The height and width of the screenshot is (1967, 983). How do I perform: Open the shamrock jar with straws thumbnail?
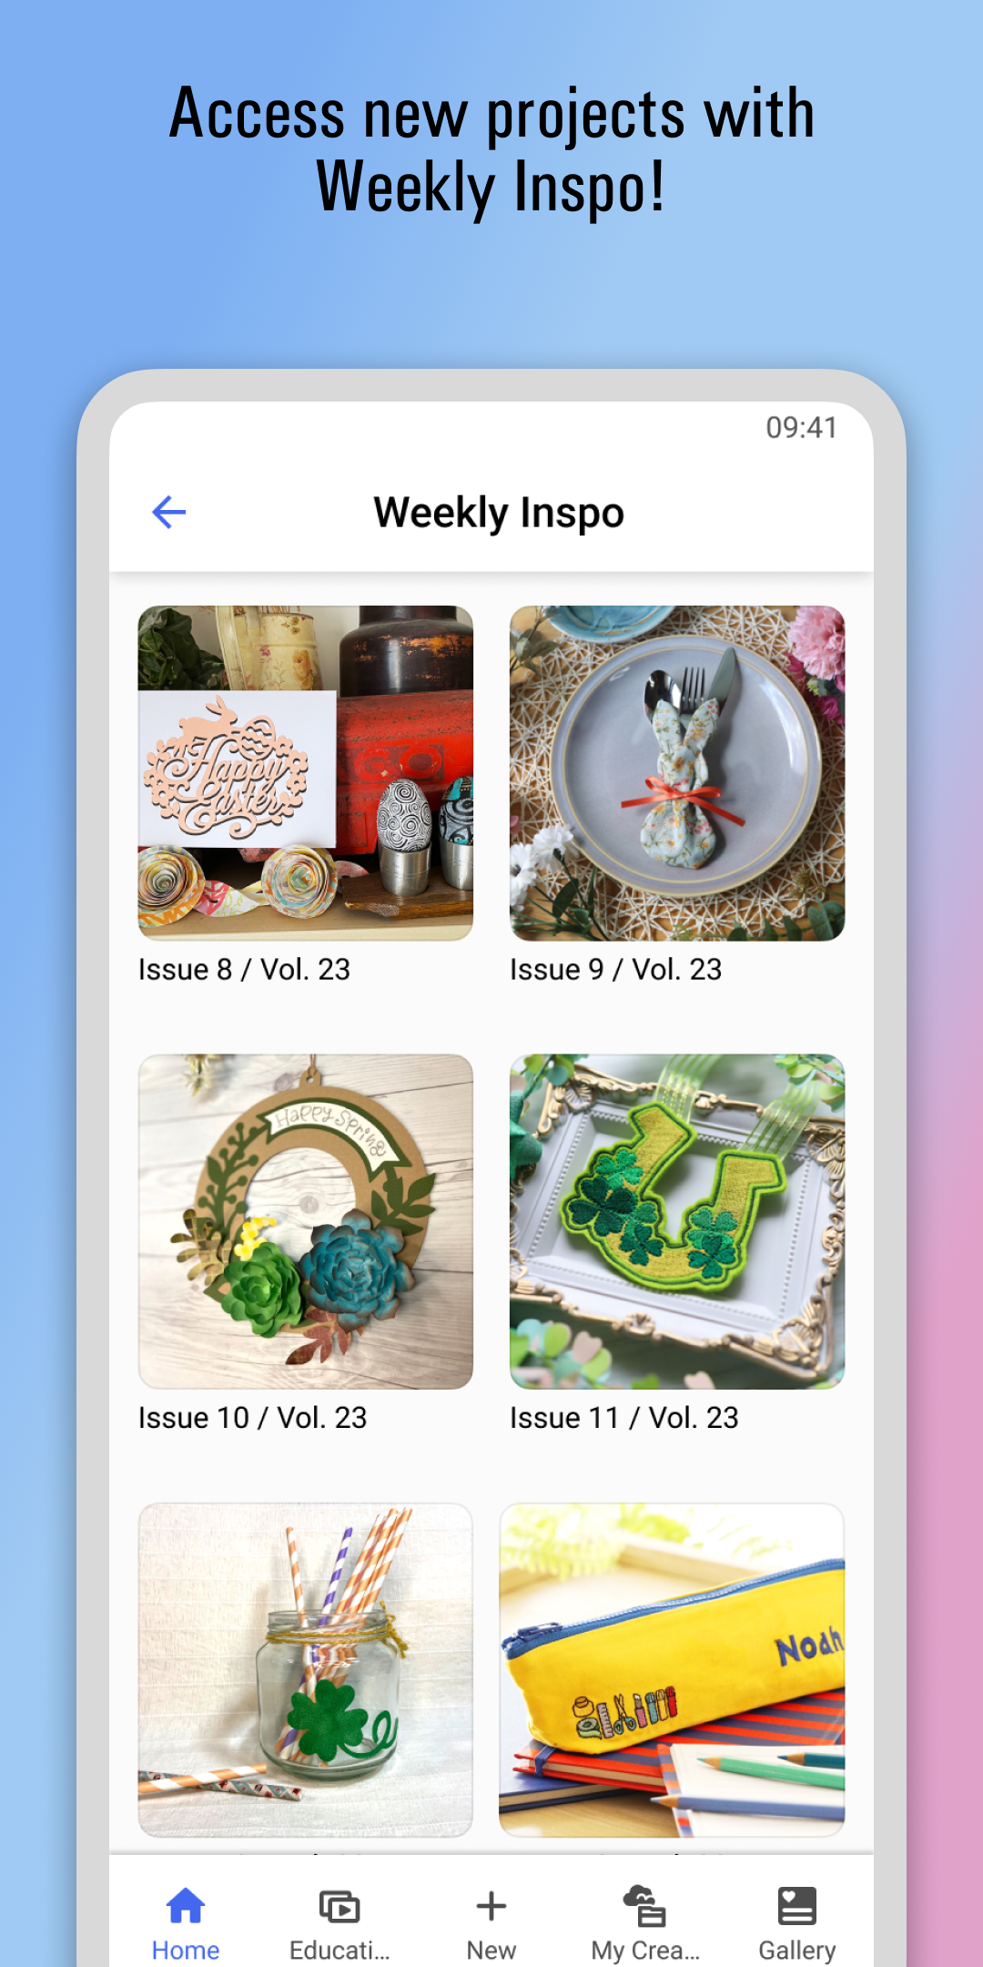click(306, 1670)
